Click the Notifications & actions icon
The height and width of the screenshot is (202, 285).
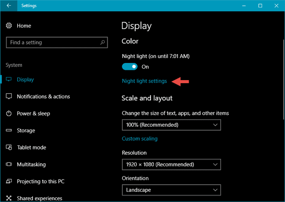pos(9,96)
